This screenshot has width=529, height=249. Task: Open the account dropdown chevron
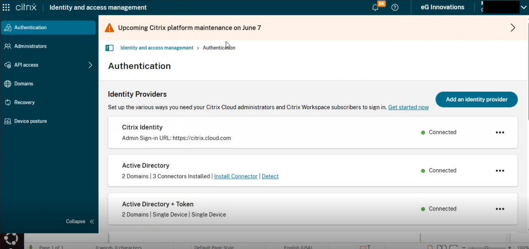coord(524,8)
